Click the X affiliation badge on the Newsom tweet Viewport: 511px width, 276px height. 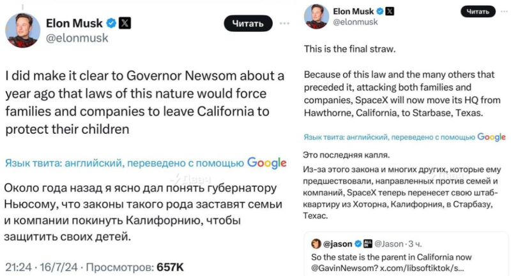pos(125,23)
